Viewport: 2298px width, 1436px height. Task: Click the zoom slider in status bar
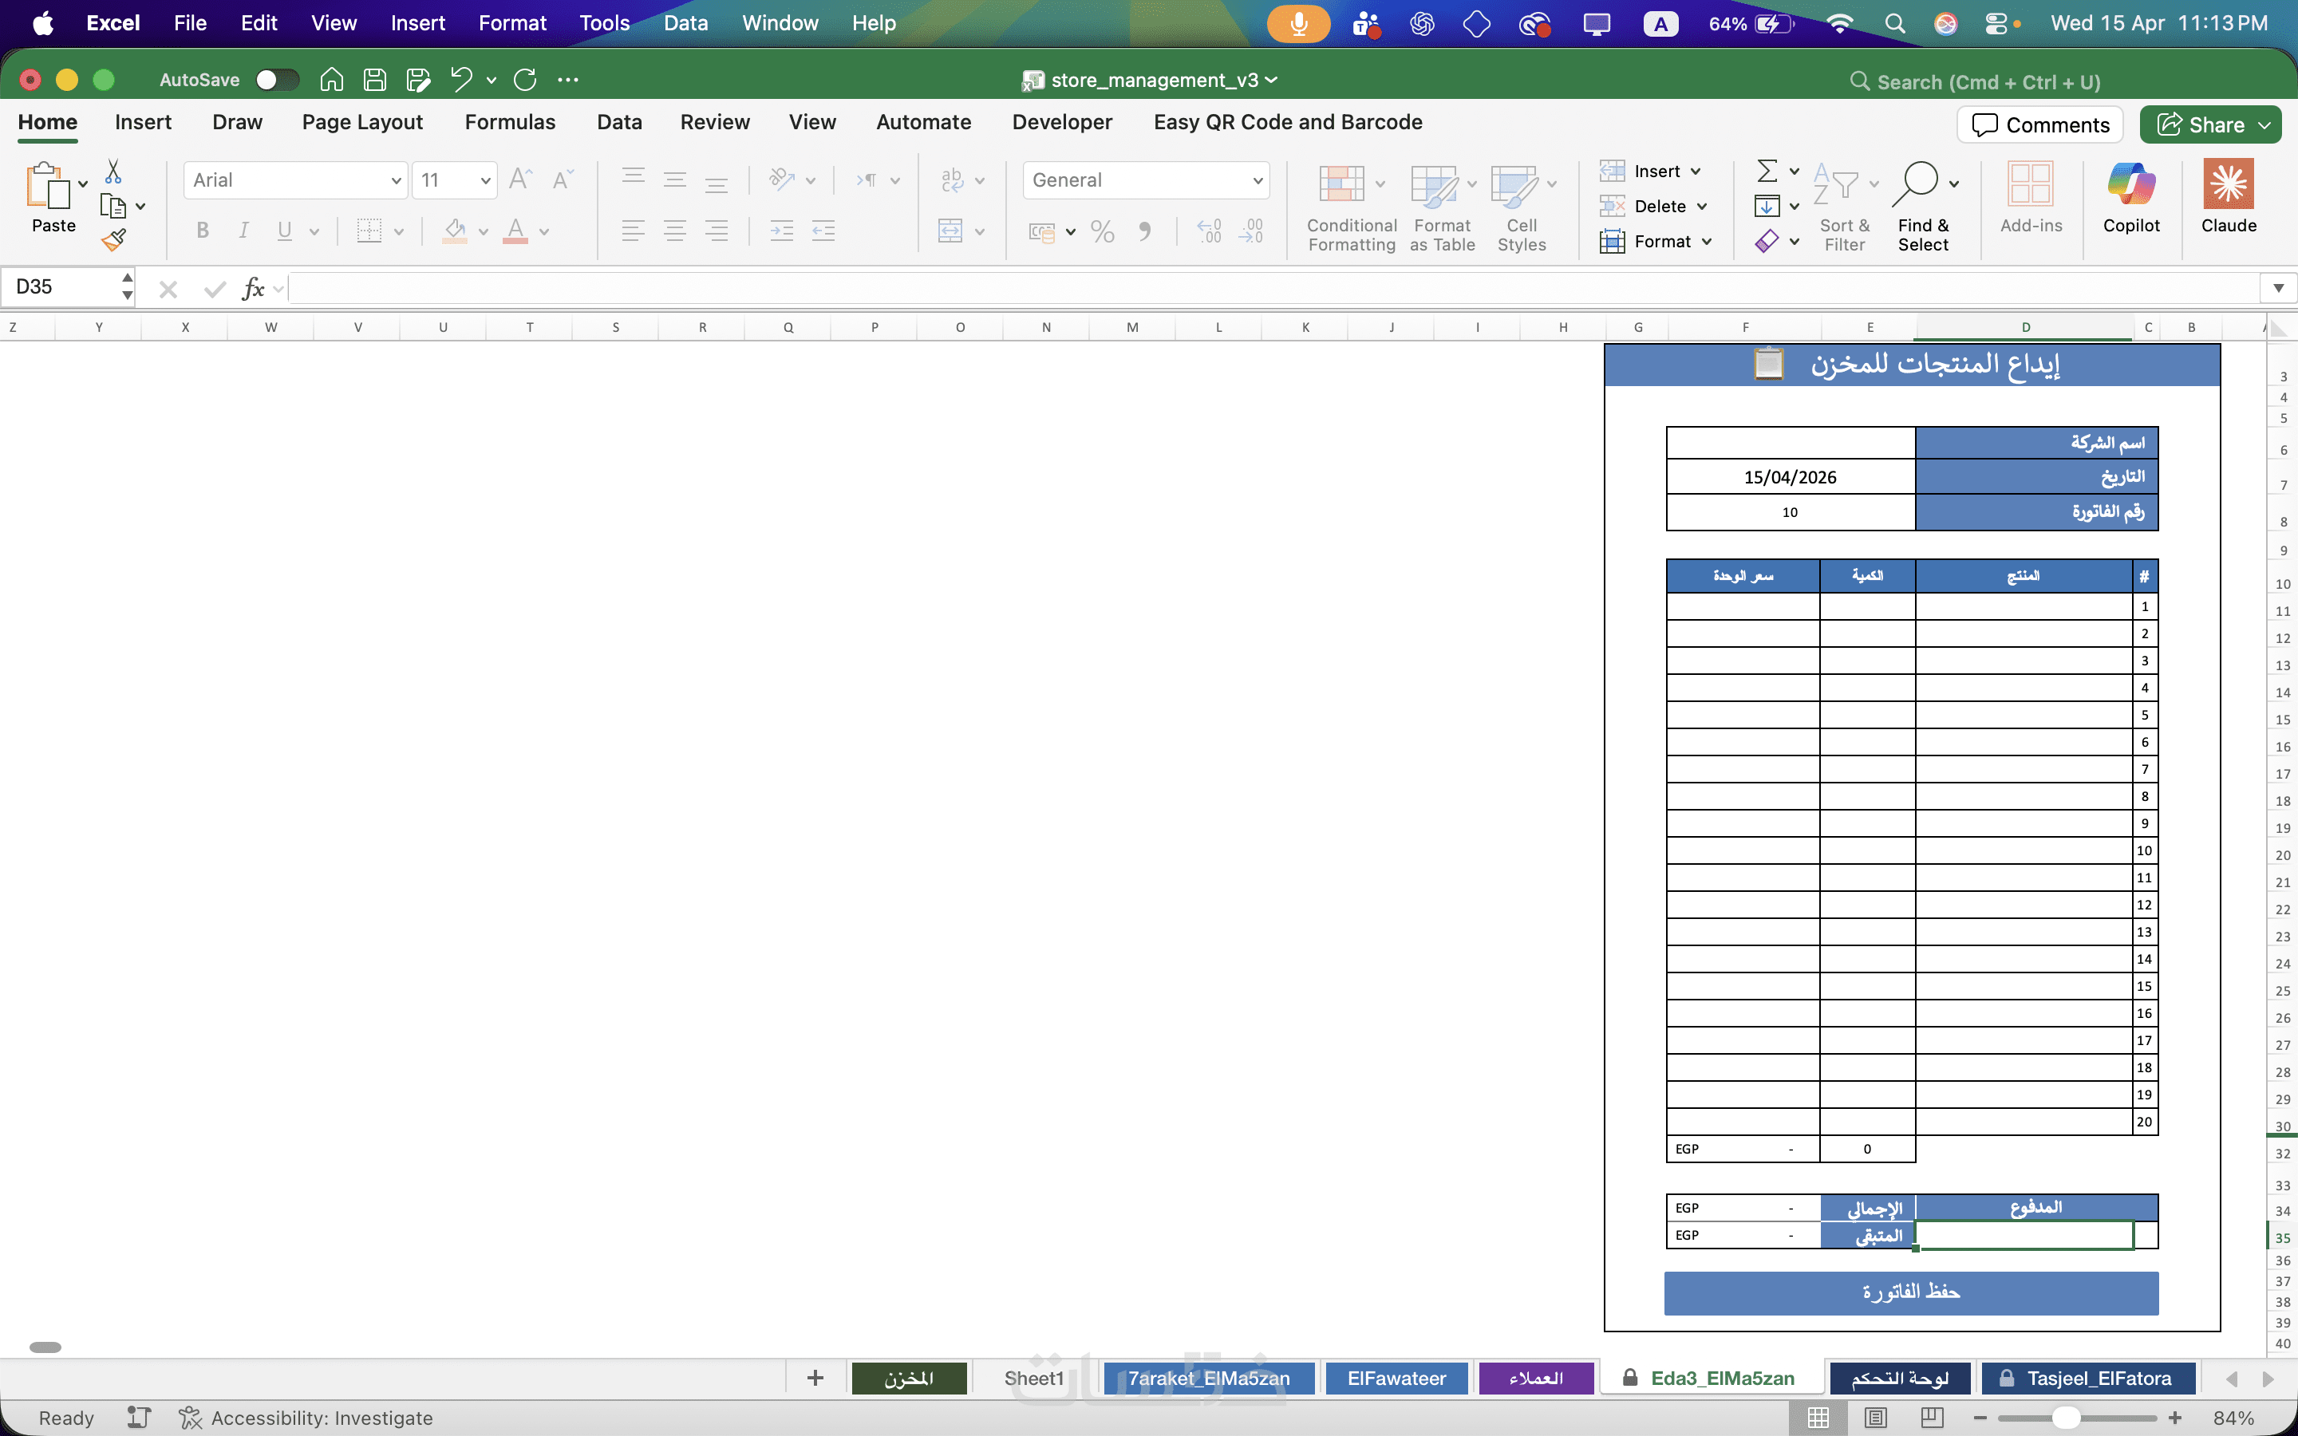[2065, 1417]
